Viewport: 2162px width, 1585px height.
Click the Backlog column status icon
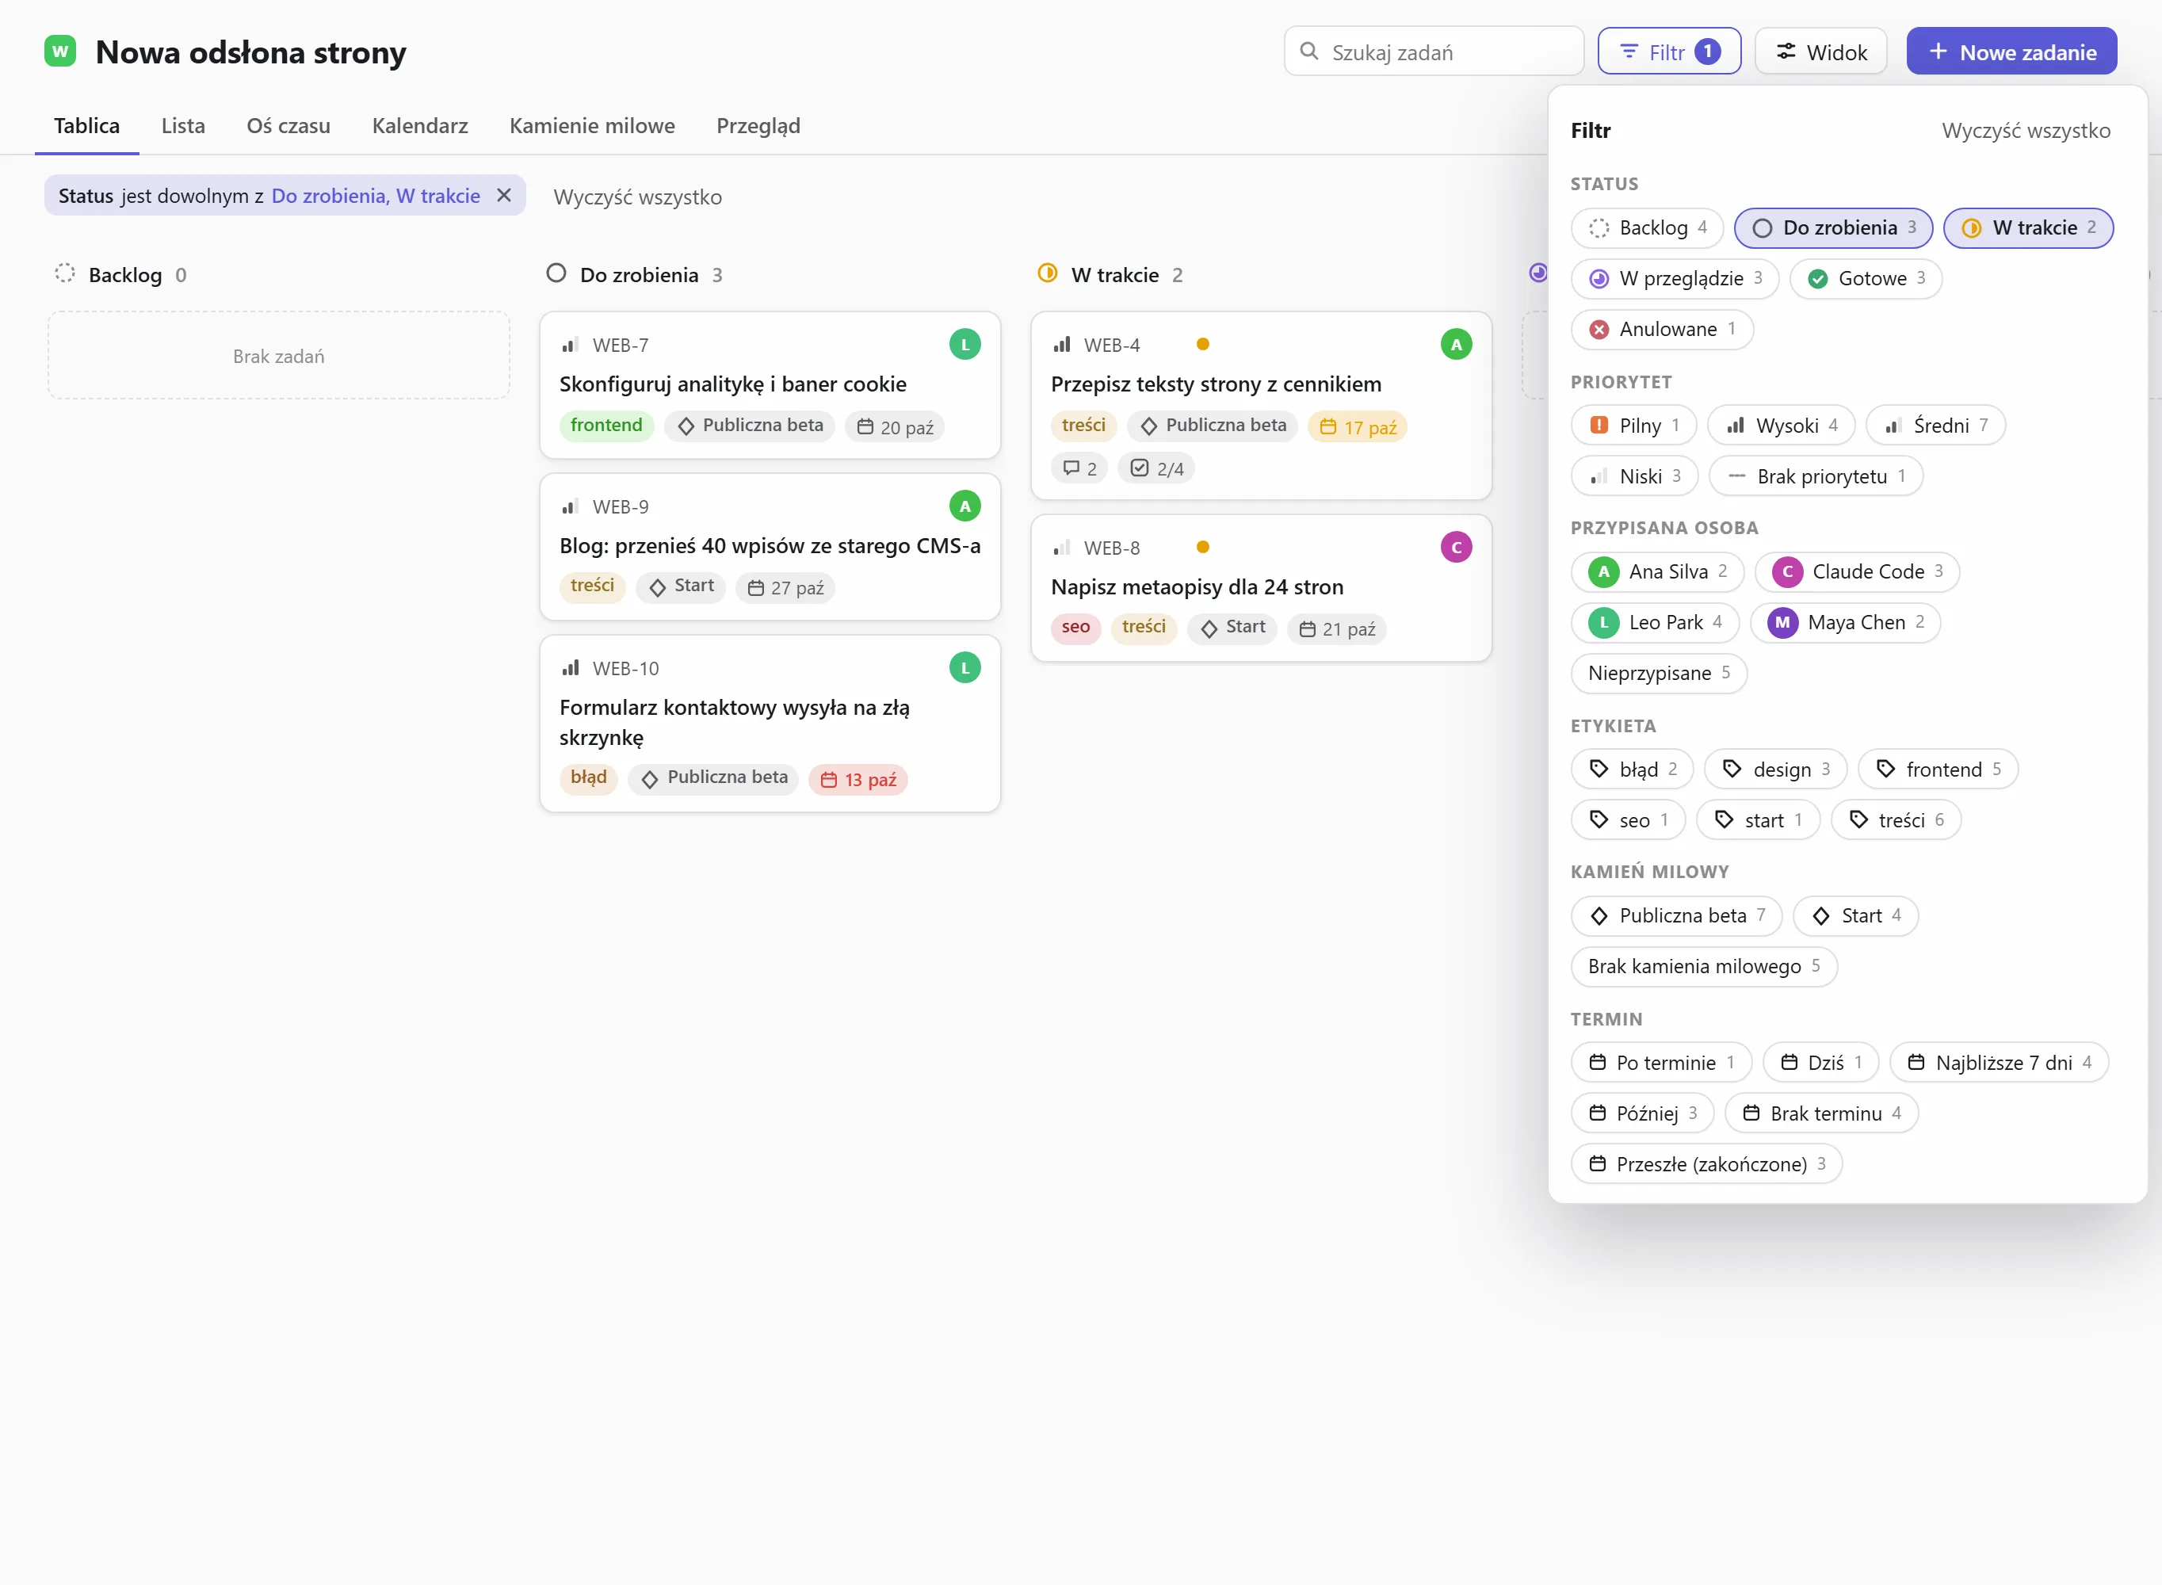pos(64,273)
